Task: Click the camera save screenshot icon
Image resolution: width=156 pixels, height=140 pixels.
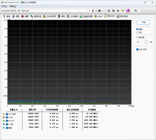Action: click(118, 11)
